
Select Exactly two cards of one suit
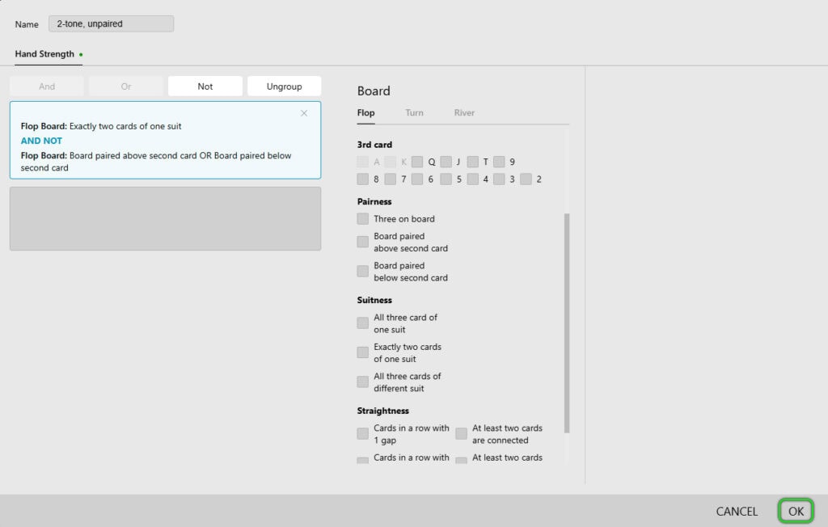[363, 352]
